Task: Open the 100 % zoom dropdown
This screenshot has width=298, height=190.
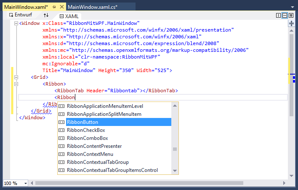Action: (26, 183)
